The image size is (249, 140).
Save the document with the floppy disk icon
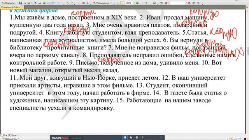[21, 3]
